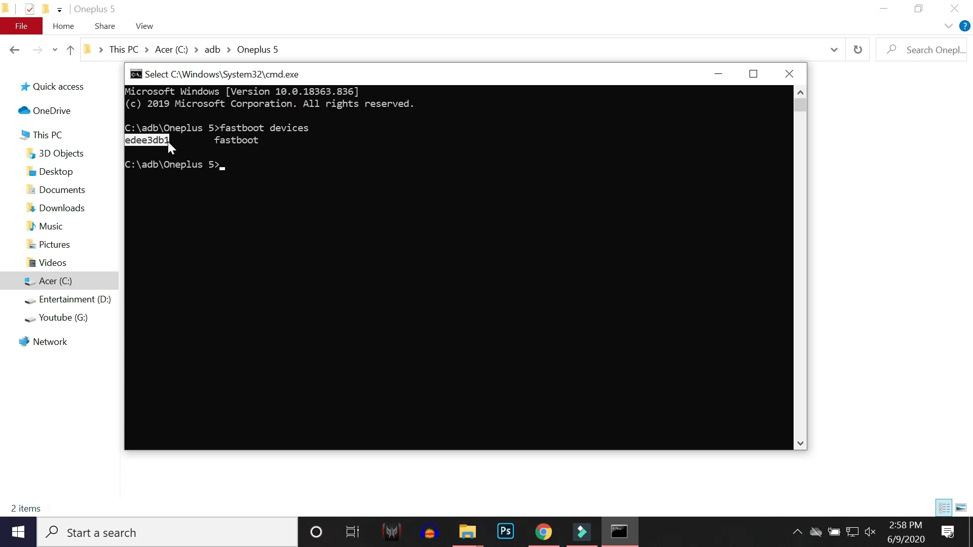Click Properties icon in quick access toolbar
This screenshot has width=973, height=547.
tap(30, 9)
